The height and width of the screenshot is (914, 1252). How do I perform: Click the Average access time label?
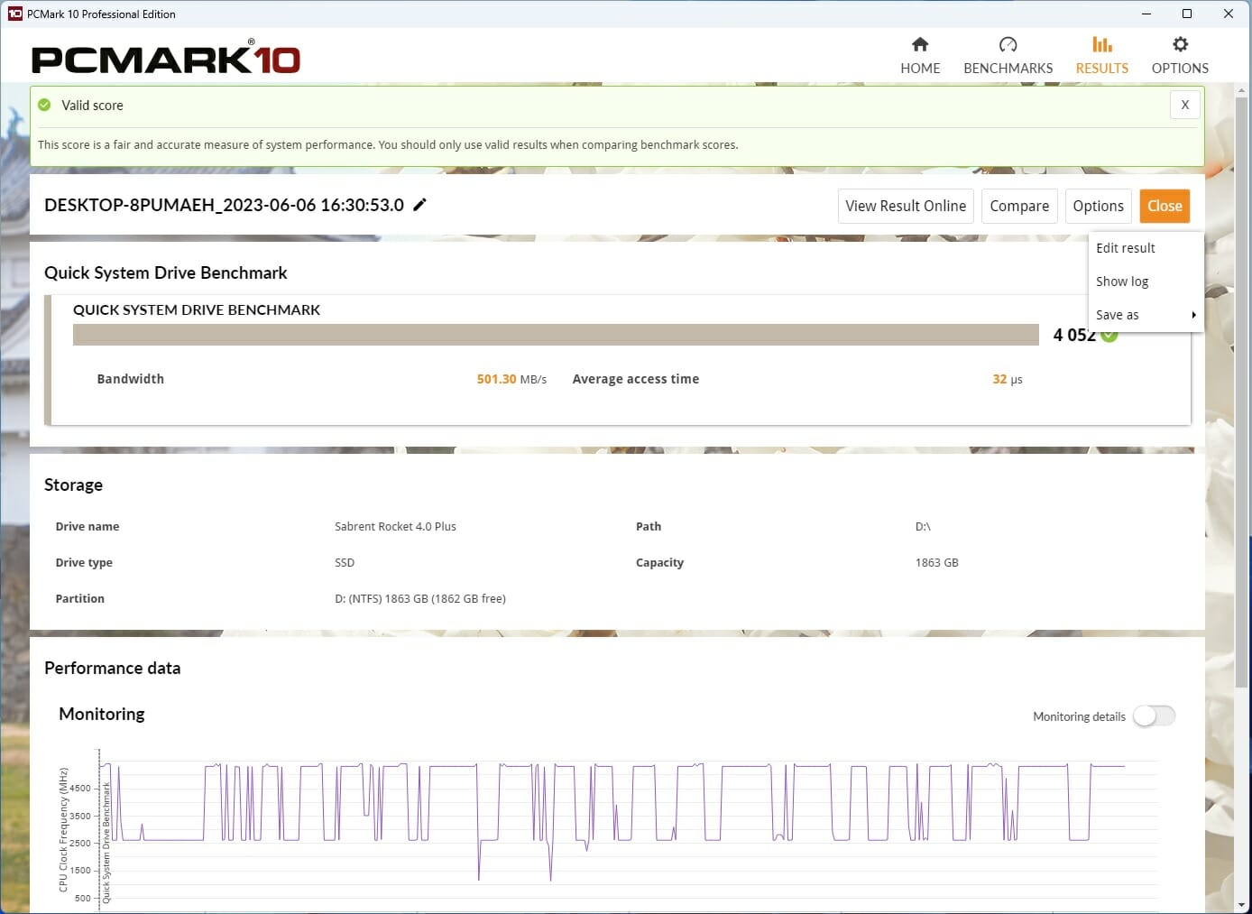click(x=635, y=379)
